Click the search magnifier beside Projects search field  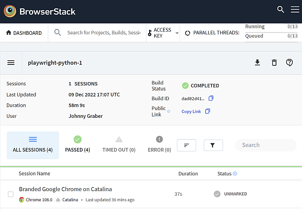(58, 32)
